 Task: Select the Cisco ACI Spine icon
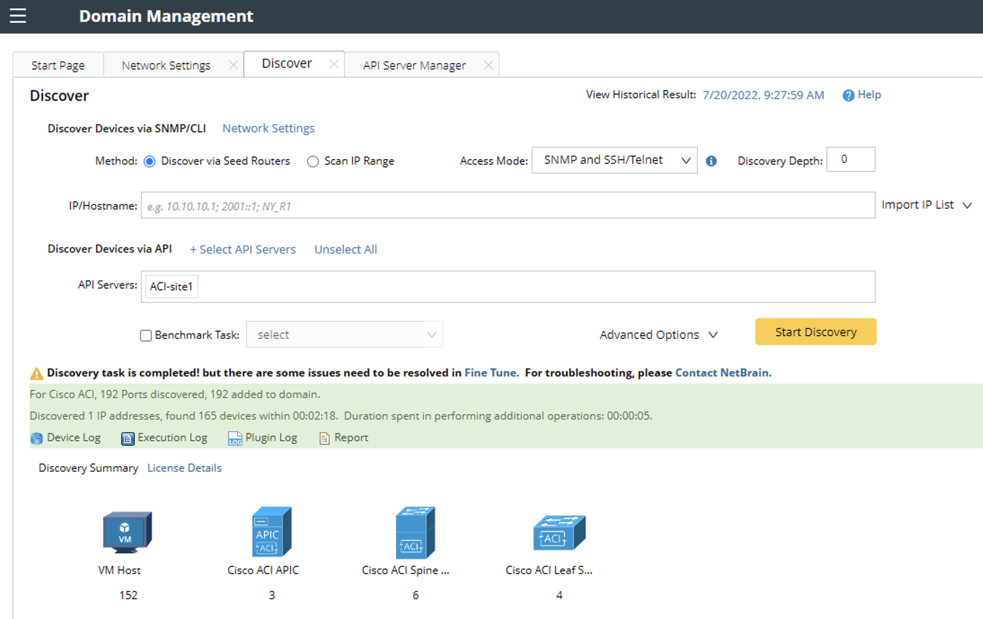click(x=415, y=532)
